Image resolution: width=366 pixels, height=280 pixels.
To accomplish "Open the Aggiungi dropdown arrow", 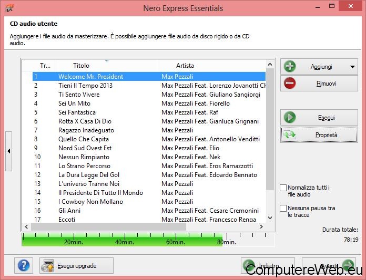I will (352, 67).
